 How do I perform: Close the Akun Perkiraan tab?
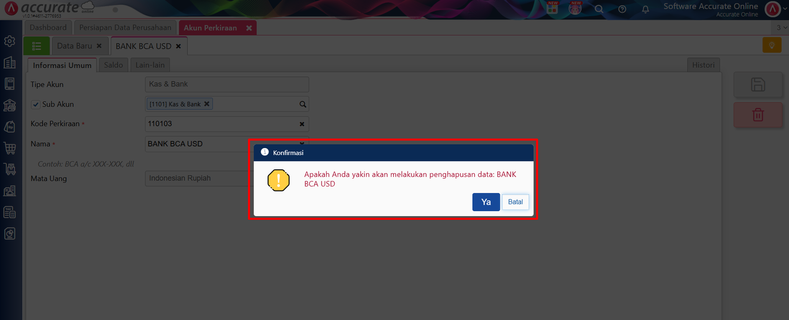[x=249, y=28]
